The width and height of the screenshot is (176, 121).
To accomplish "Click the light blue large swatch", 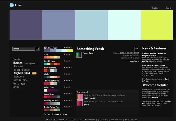I will point(91,25).
